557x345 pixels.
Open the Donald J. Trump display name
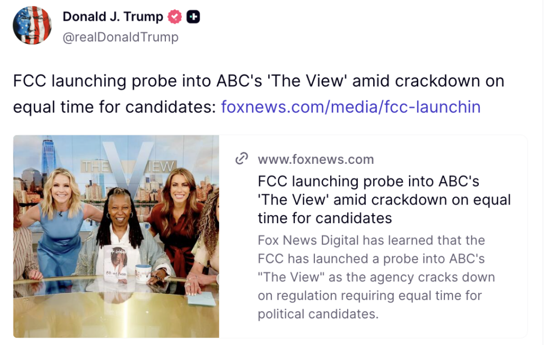tap(113, 17)
